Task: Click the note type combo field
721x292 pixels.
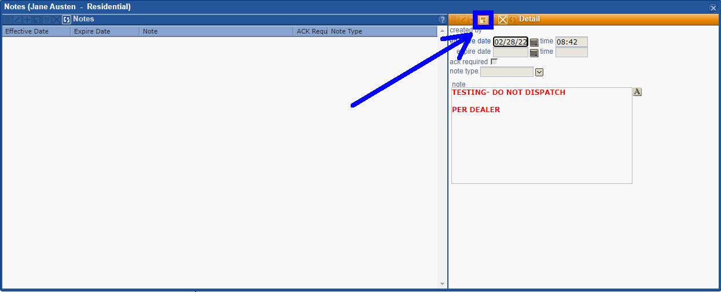Action: click(506, 72)
